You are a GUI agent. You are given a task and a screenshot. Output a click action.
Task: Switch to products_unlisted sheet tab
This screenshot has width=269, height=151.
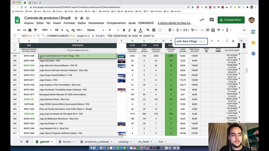pyautogui.click(x=97, y=142)
